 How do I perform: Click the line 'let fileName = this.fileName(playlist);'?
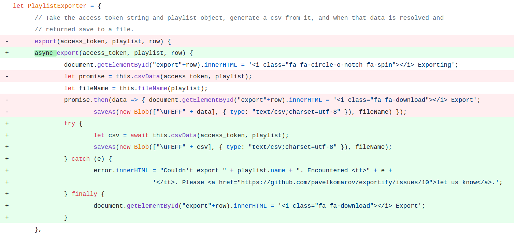tap(136, 88)
